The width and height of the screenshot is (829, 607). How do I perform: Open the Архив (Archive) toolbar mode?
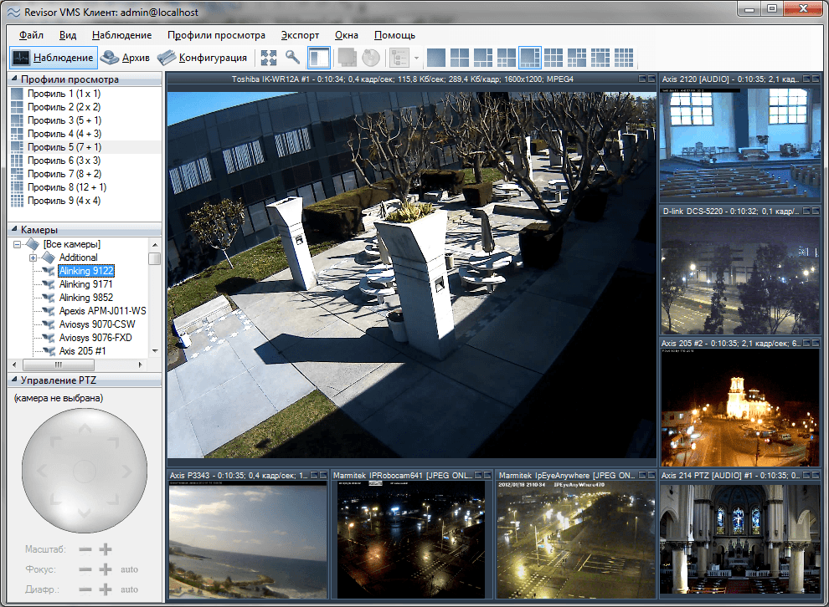pyautogui.click(x=126, y=58)
